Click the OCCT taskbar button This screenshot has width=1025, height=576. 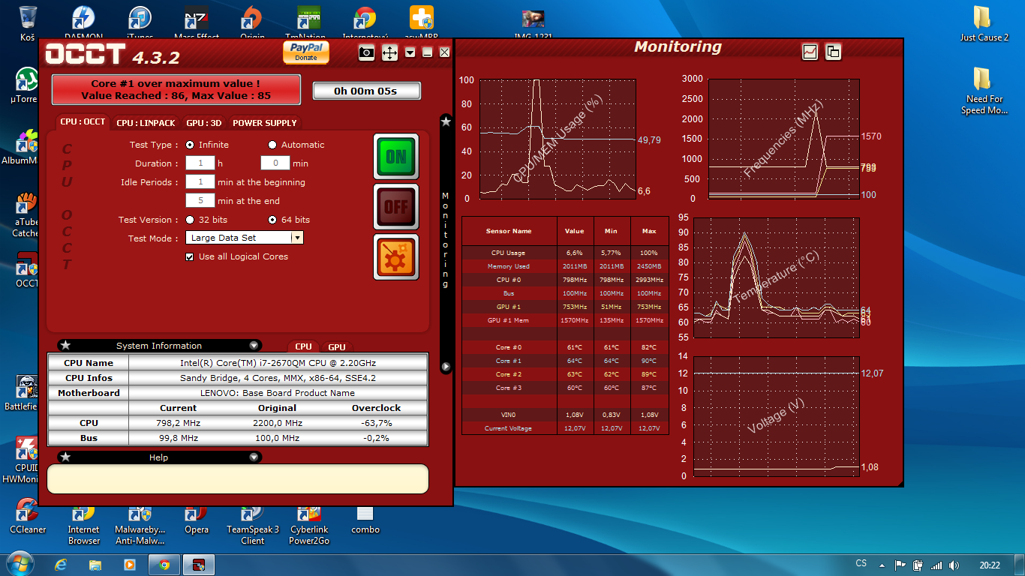[x=199, y=565]
